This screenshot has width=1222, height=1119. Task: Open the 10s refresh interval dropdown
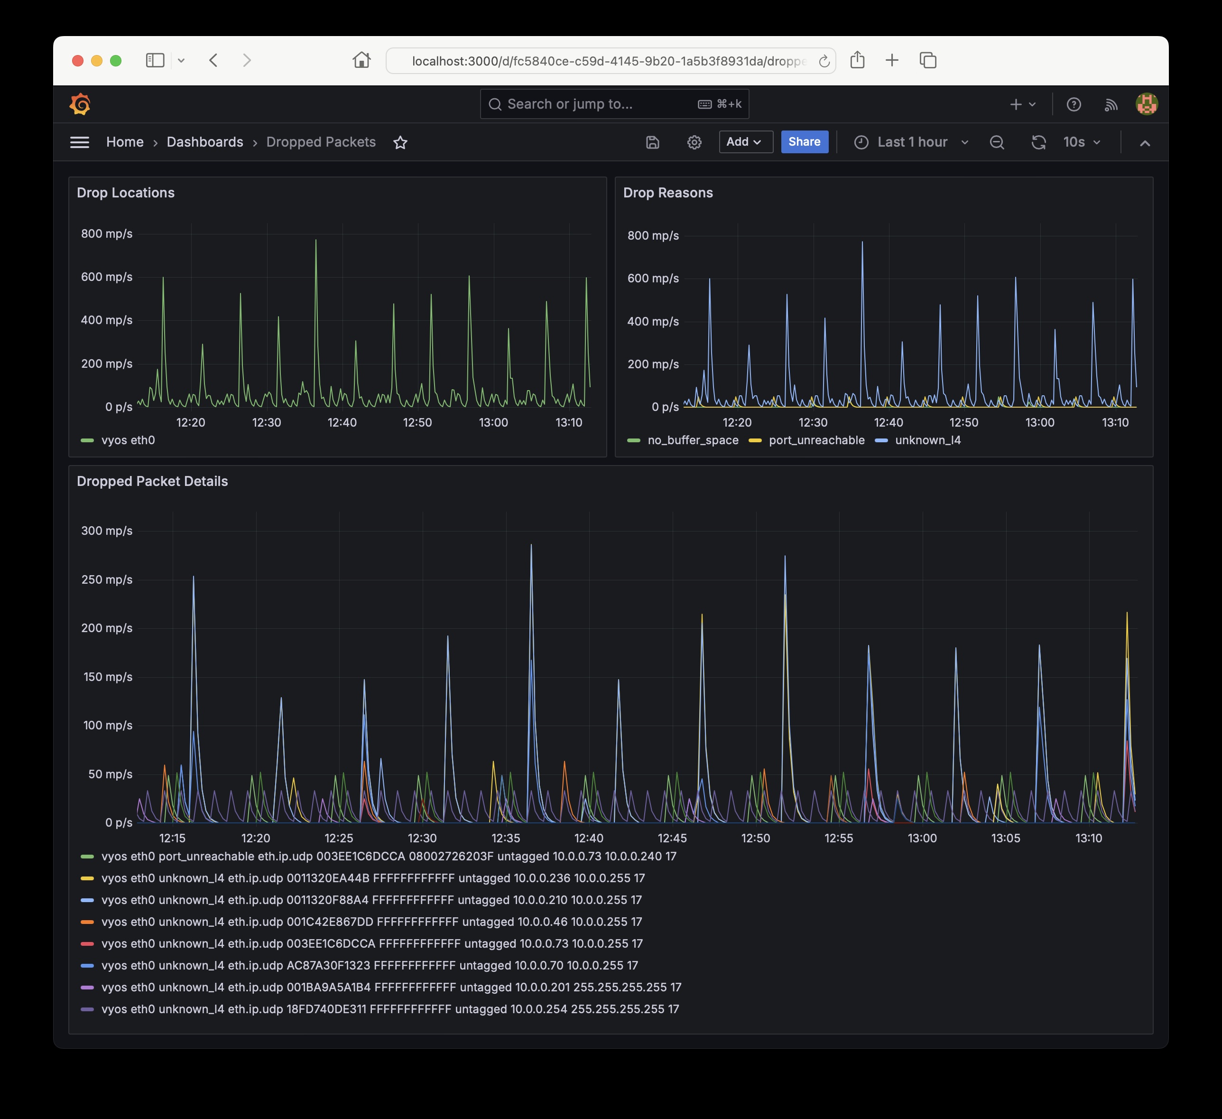pos(1082,142)
